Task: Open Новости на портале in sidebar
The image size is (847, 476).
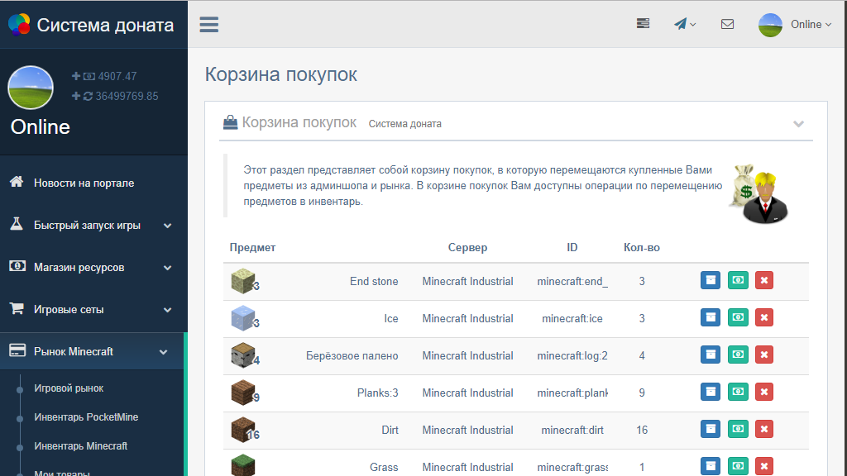Action: [84, 183]
